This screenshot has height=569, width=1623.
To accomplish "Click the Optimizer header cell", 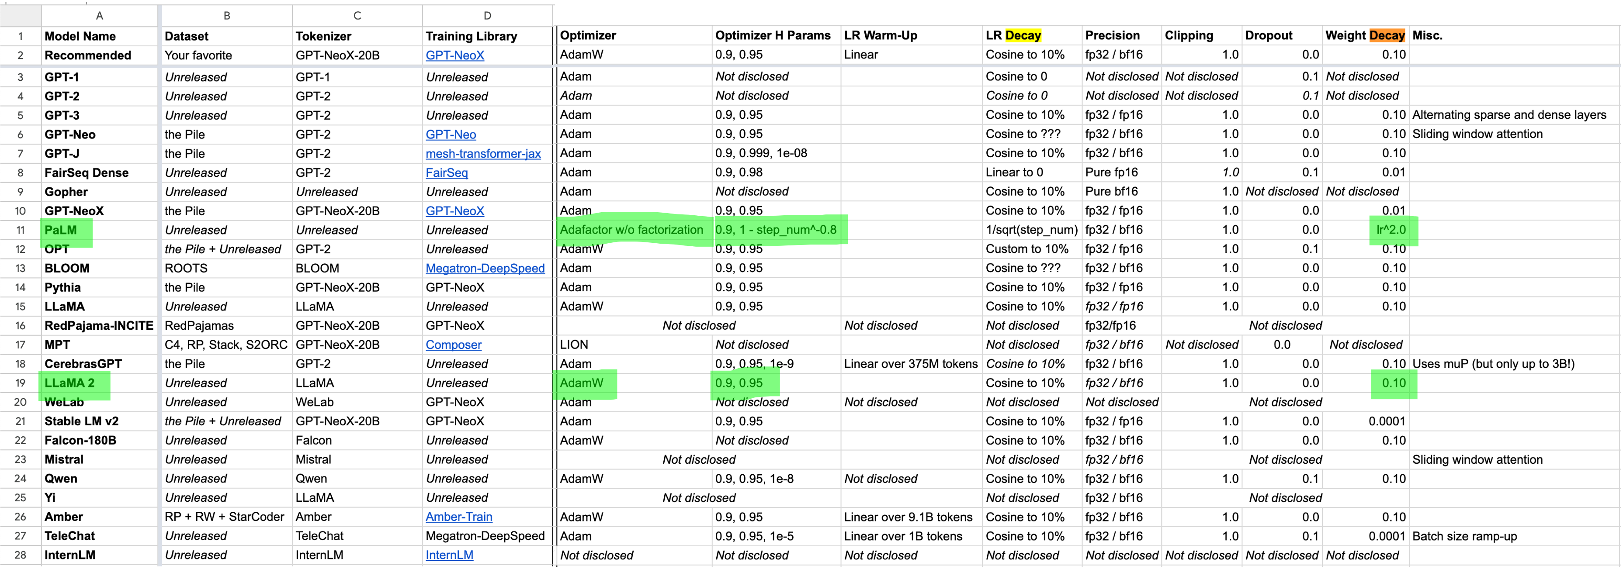I will point(635,36).
